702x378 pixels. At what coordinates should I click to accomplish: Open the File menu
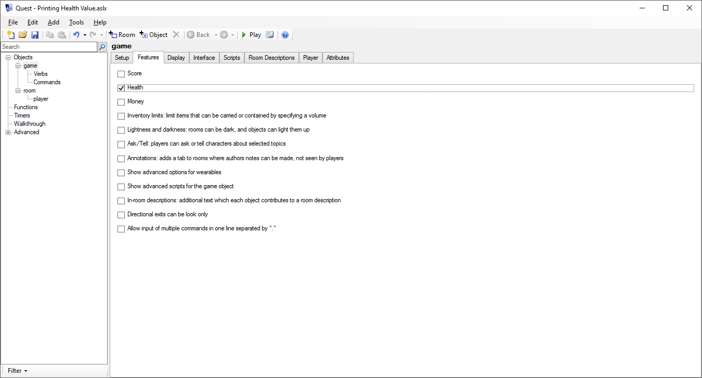(13, 22)
